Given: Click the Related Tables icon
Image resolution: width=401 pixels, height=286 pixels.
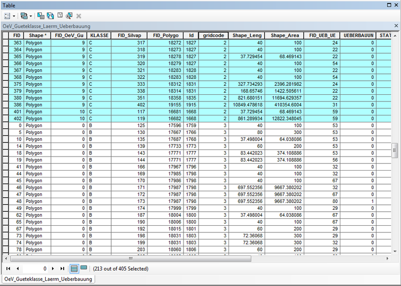Looking at the screenshot, I should (x=24, y=16).
